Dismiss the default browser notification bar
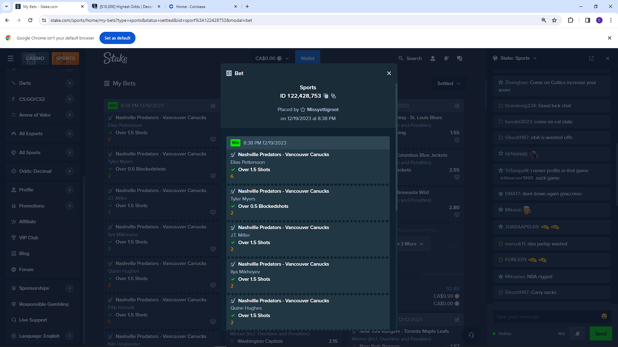The height and width of the screenshot is (347, 618). (x=609, y=38)
